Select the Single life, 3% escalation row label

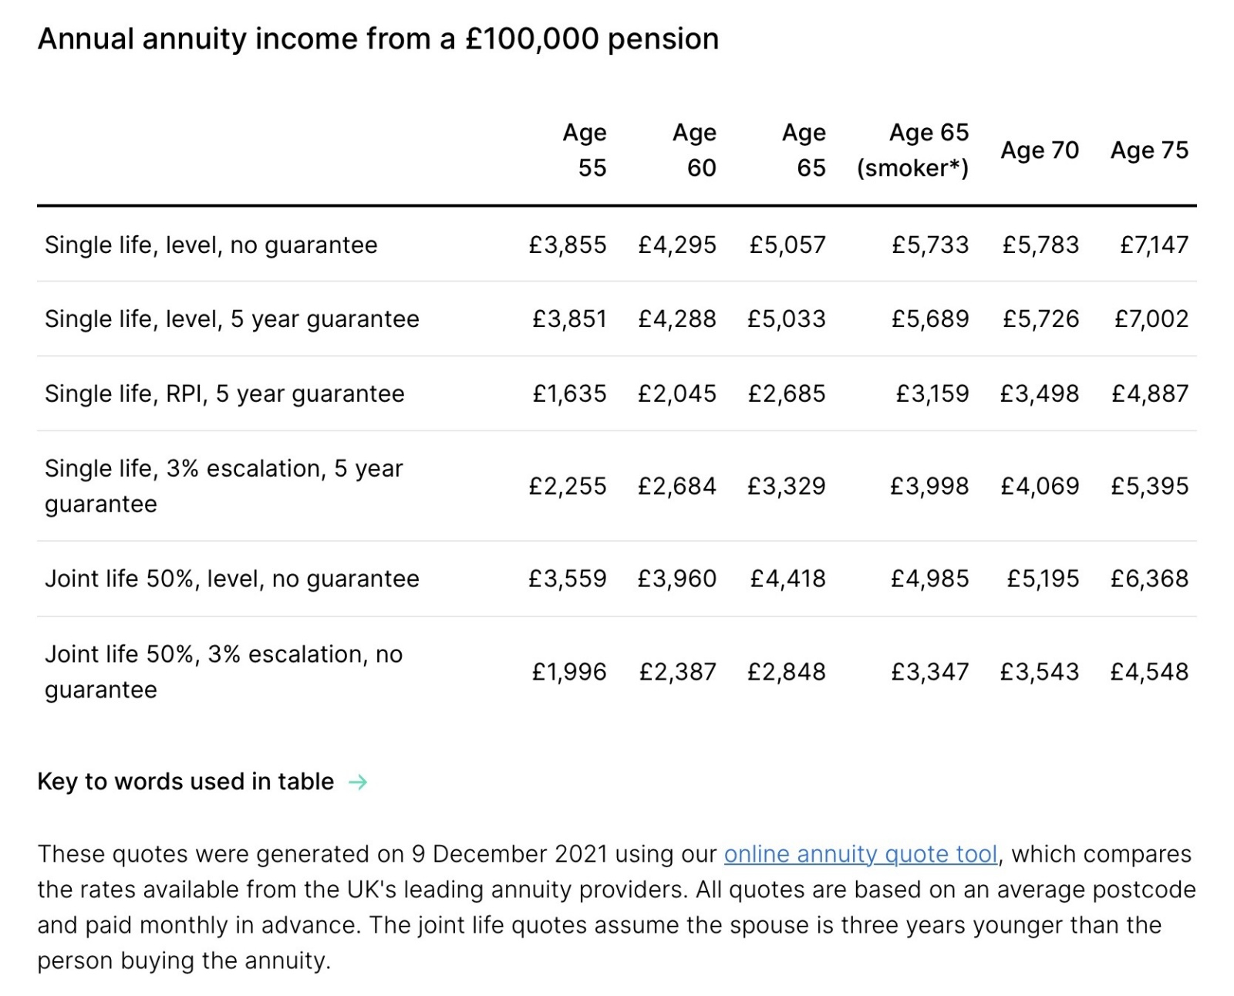[x=224, y=485]
